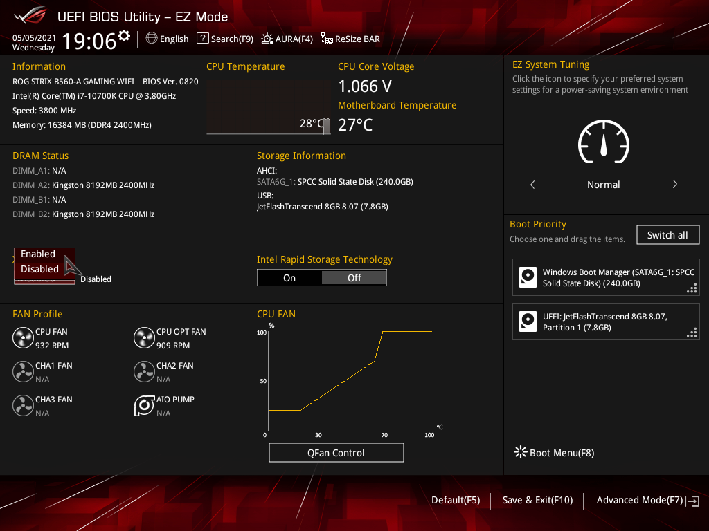Open Search(F9)
The width and height of the screenshot is (709, 531).
(x=225, y=39)
